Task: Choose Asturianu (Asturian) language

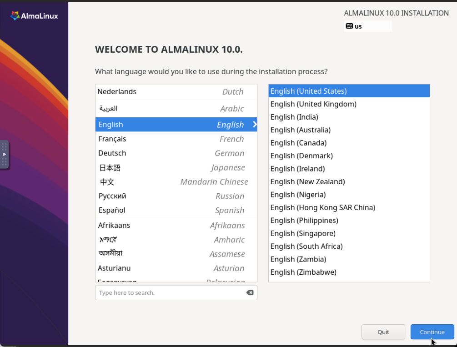Action: point(176,268)
